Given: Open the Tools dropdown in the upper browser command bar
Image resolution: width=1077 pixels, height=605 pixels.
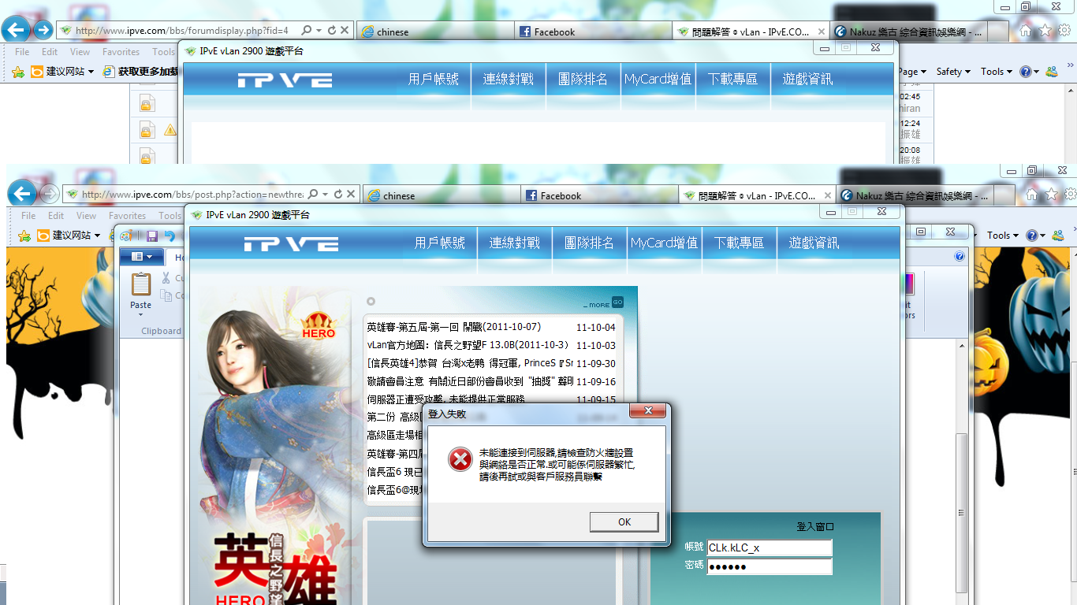Looking at the screenshot, I should (x=997, y=72).
